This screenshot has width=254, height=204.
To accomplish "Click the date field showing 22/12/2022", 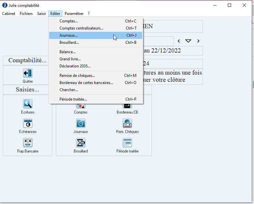I will pos(173,51).
